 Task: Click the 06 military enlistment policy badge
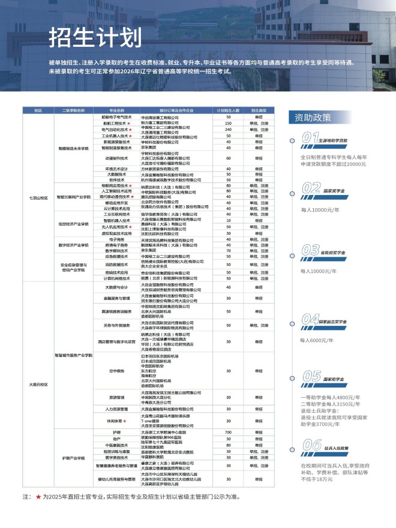(x=311, y=445)
